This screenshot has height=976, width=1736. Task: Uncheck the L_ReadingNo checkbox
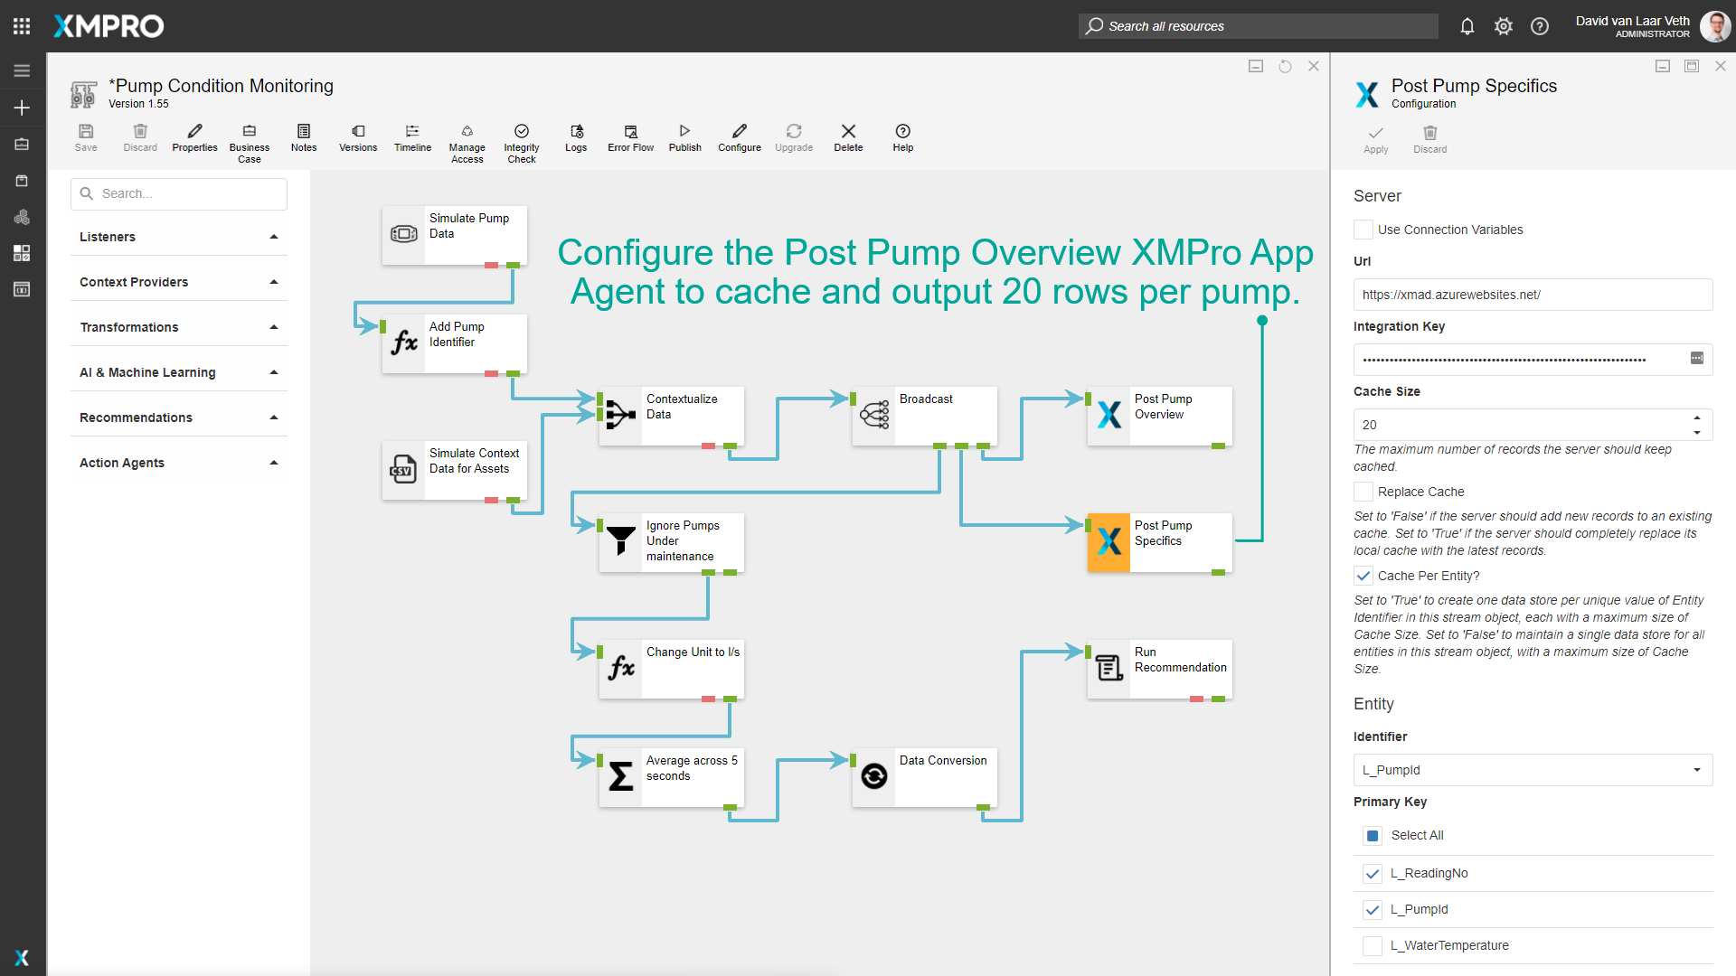[x=1373, y=873]
